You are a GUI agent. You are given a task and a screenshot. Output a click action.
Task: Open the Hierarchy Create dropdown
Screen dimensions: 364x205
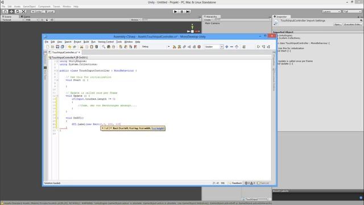(x=208, y=20)
